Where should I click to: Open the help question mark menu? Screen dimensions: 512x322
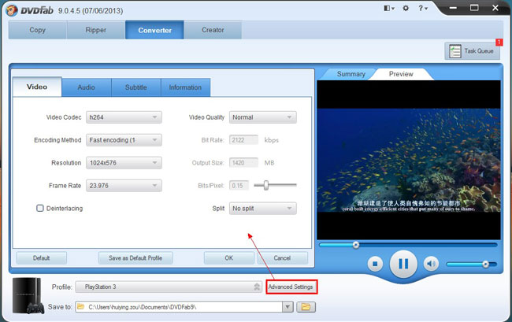tap(422, 8)
